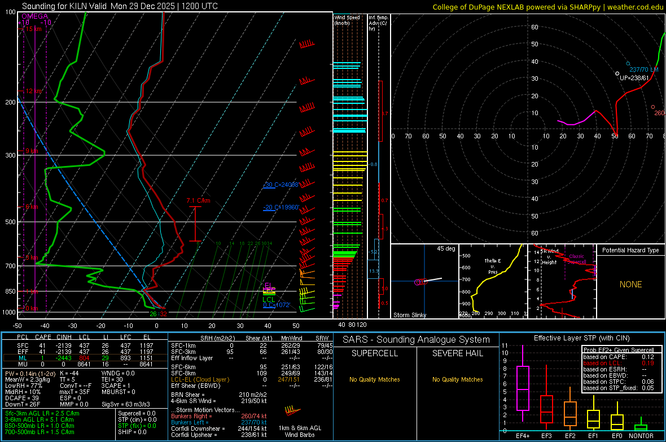The image size is (666, 442).
Task: Click the red surface temperature value 32
Action: coord(163,314)
